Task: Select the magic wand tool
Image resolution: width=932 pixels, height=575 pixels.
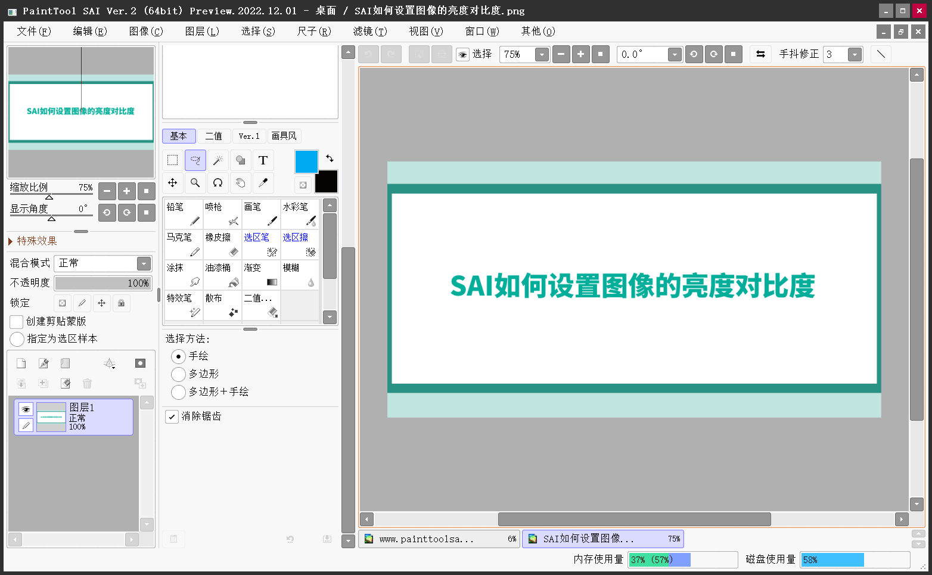Action: click(218, 160)
